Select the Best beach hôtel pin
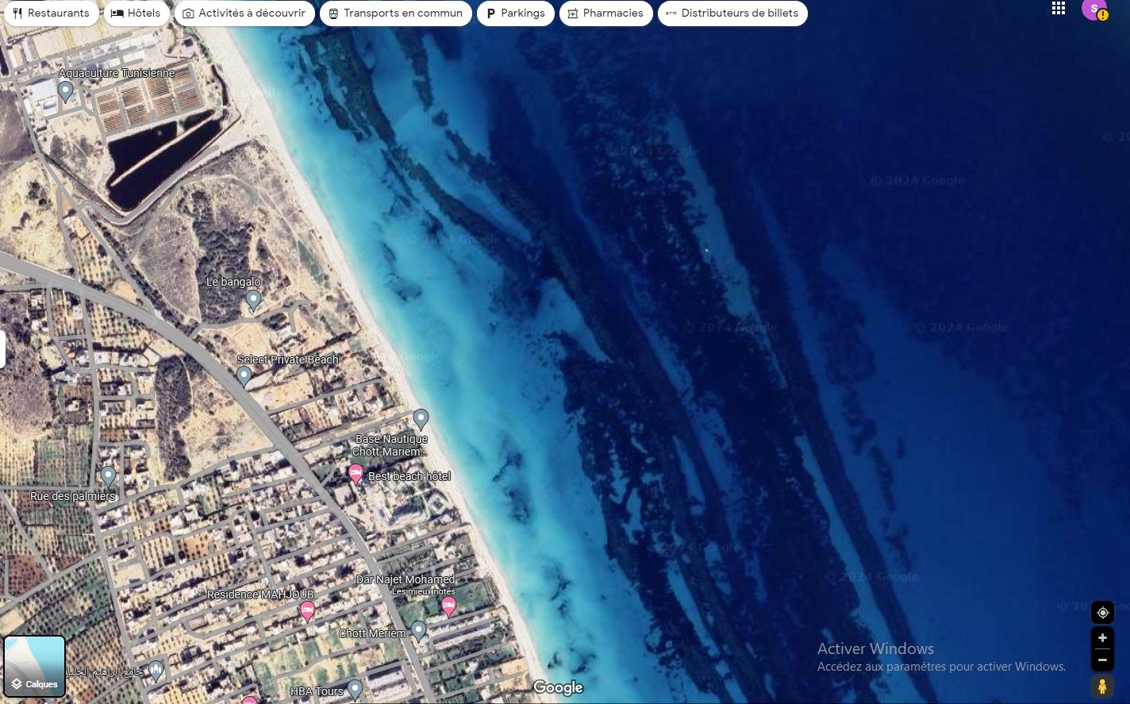Viewport: 1130px width, 704px height. pyautogui.click(x=356, y=474)
